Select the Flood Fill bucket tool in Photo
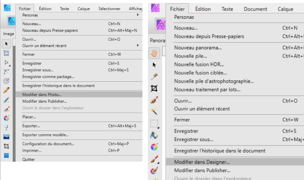The height and width of the screenshot is (180, 304). pyautogui.click(x=154, y=135)
